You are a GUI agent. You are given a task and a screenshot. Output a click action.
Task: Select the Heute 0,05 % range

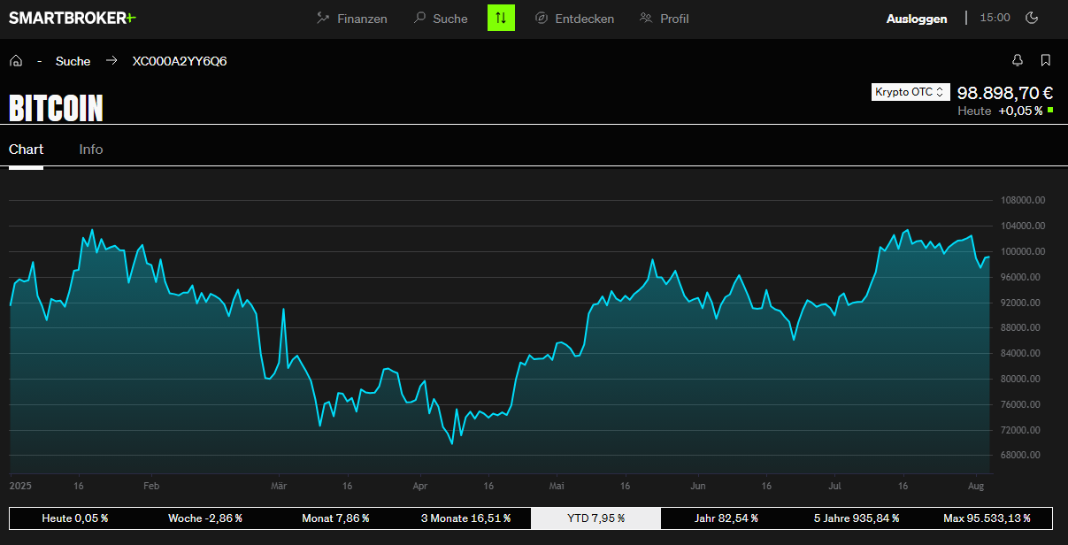point(74,518)
